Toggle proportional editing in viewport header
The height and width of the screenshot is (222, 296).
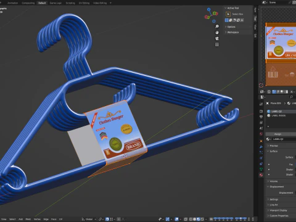tap(119, 219)
